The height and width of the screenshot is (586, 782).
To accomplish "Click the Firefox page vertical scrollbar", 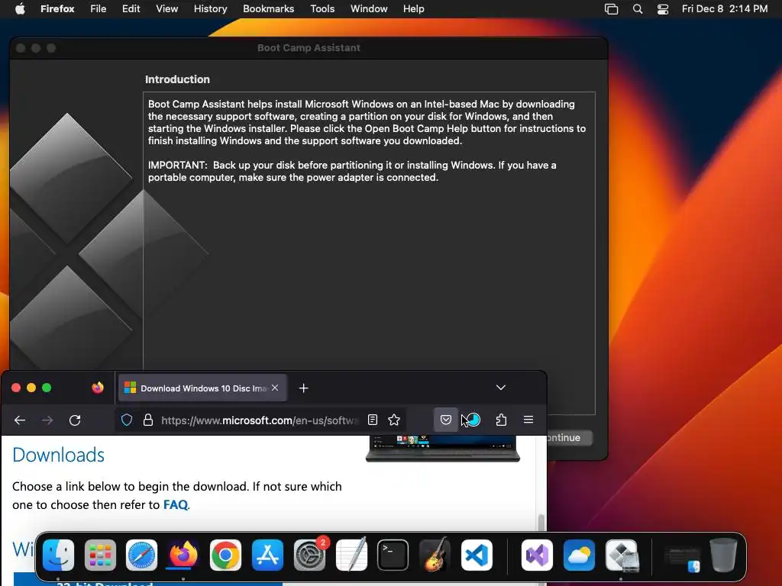I will 541,523.
